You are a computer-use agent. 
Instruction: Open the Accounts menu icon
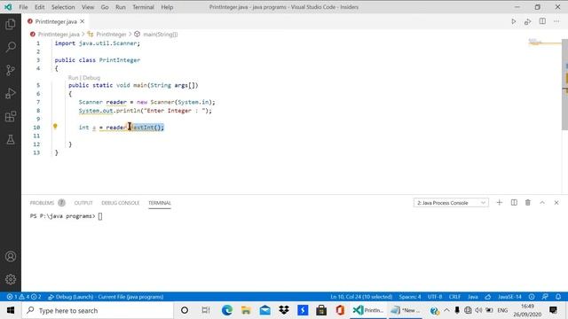pos(11,256)
